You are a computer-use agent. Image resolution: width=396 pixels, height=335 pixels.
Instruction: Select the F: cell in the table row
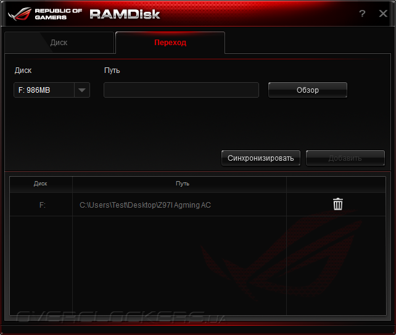coord(41,205)
